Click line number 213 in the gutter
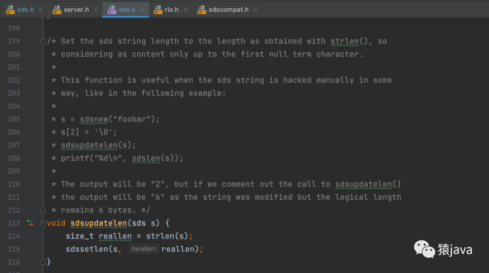 coord(14,223)
